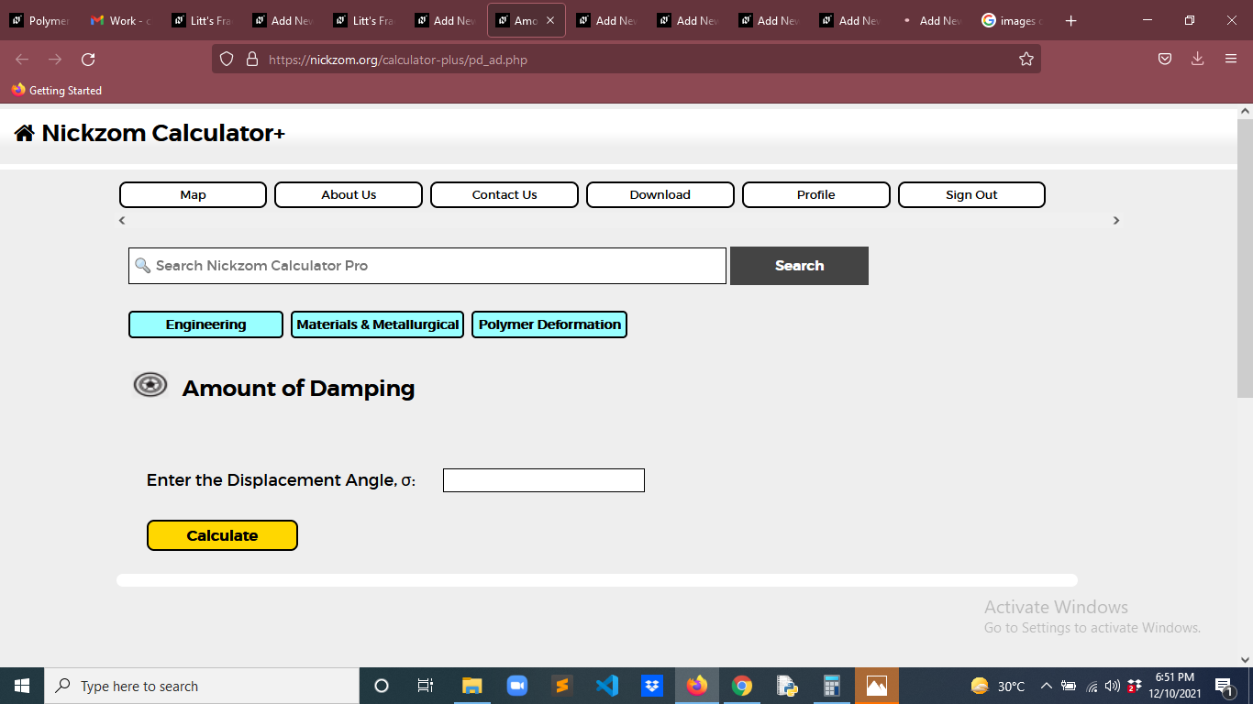Click the page scrollbar down arrow
The image size is (1253, 704).
pos(1245,659)
